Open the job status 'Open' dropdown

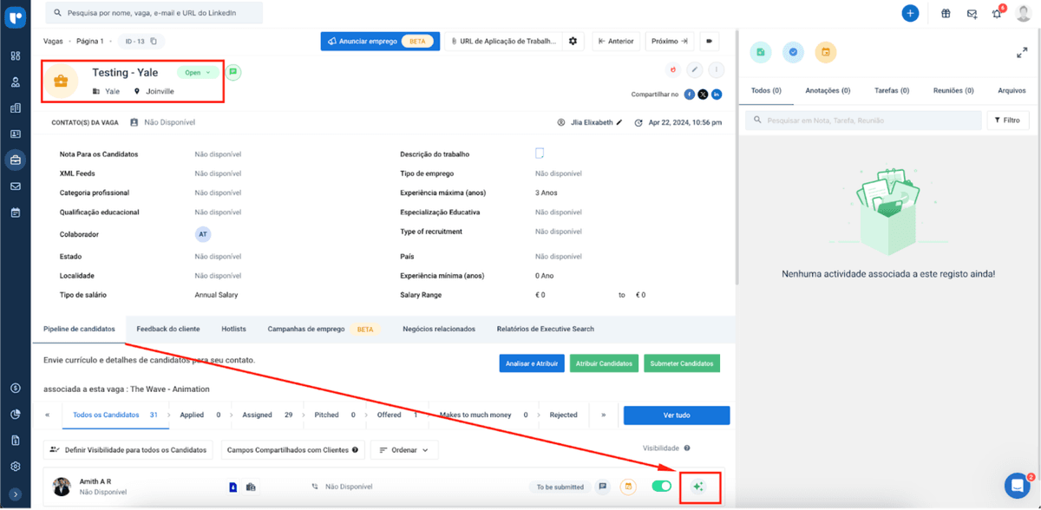pyautogui.click(x=198, y=73)
